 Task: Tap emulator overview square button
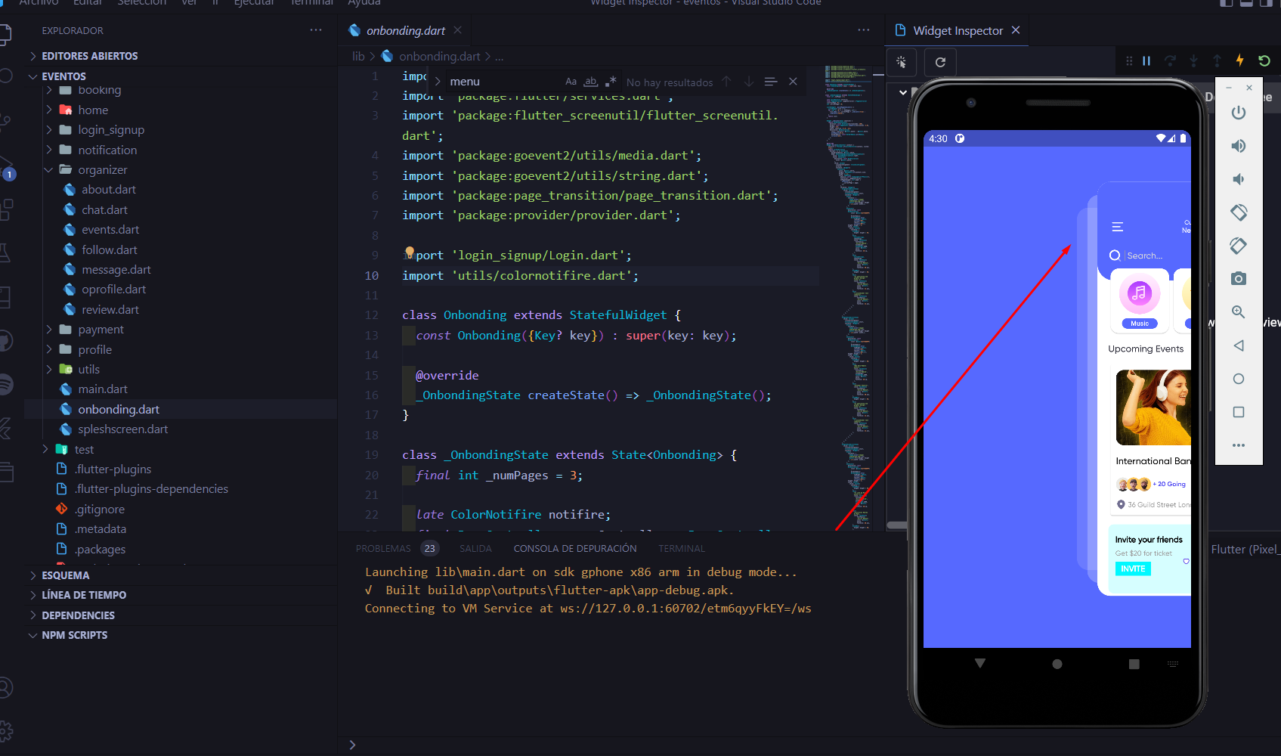pyautogui.click(x=1238, y=412)
